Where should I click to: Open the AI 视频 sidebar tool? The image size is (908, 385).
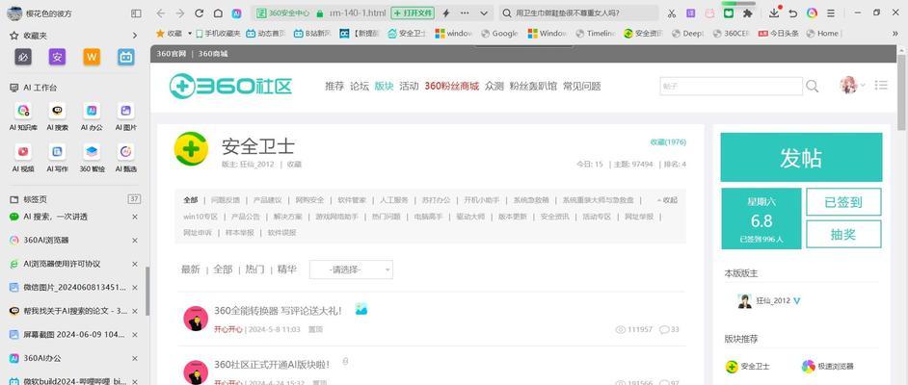[x=23, y=158]
